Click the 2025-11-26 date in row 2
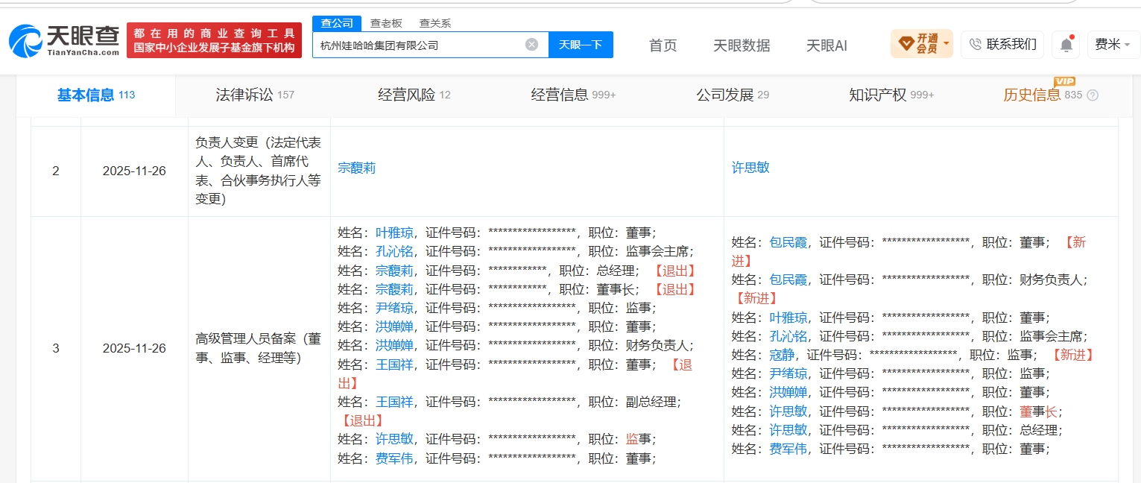 (x=134, y=171)
